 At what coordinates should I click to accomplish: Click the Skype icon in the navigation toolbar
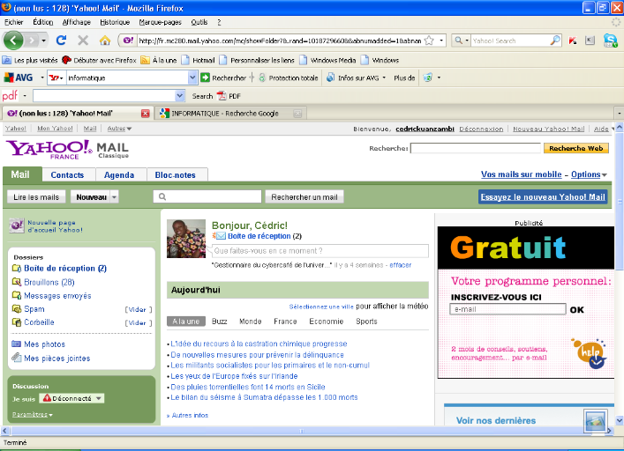pos(610,41)
